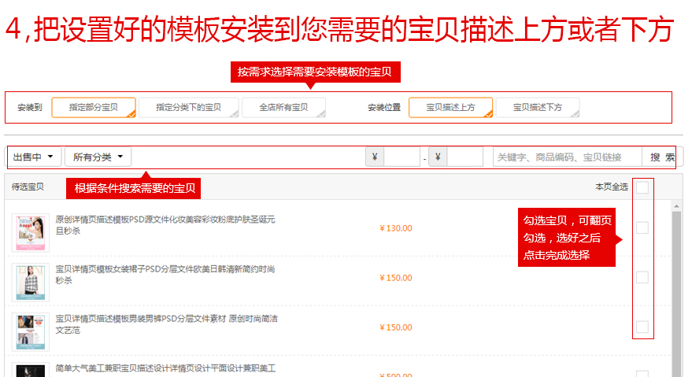Check the 本页全选 select-all checkbox

(x=642, y=187)
